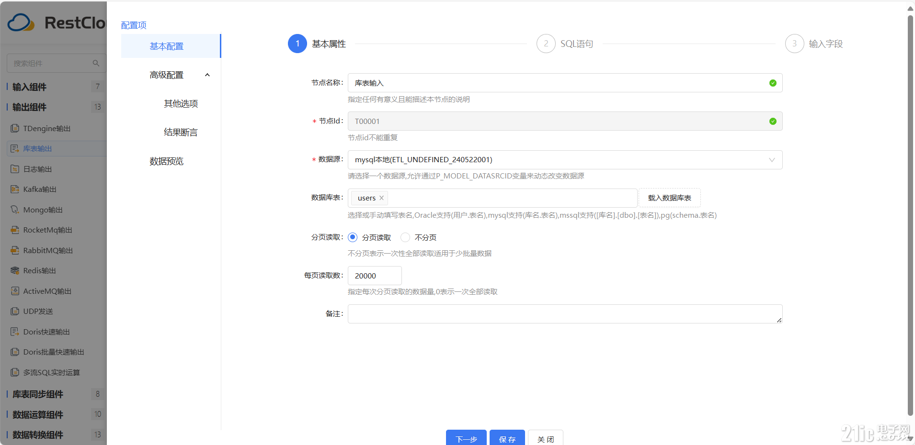915x445 pixels.
Task: Expand the 数据运算组件 category
Action: [38, 414]
